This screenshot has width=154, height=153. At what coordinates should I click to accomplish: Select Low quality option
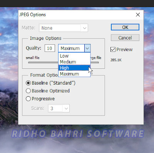tap(74, 56)
